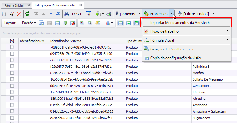
Task: Click the 1/271 record counter
Action: (x=76, y=14)
